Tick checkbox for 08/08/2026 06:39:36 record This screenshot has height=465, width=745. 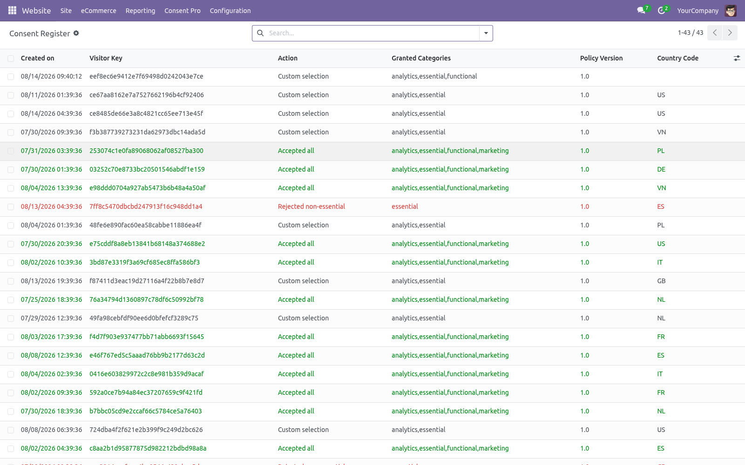click(11, 430)
